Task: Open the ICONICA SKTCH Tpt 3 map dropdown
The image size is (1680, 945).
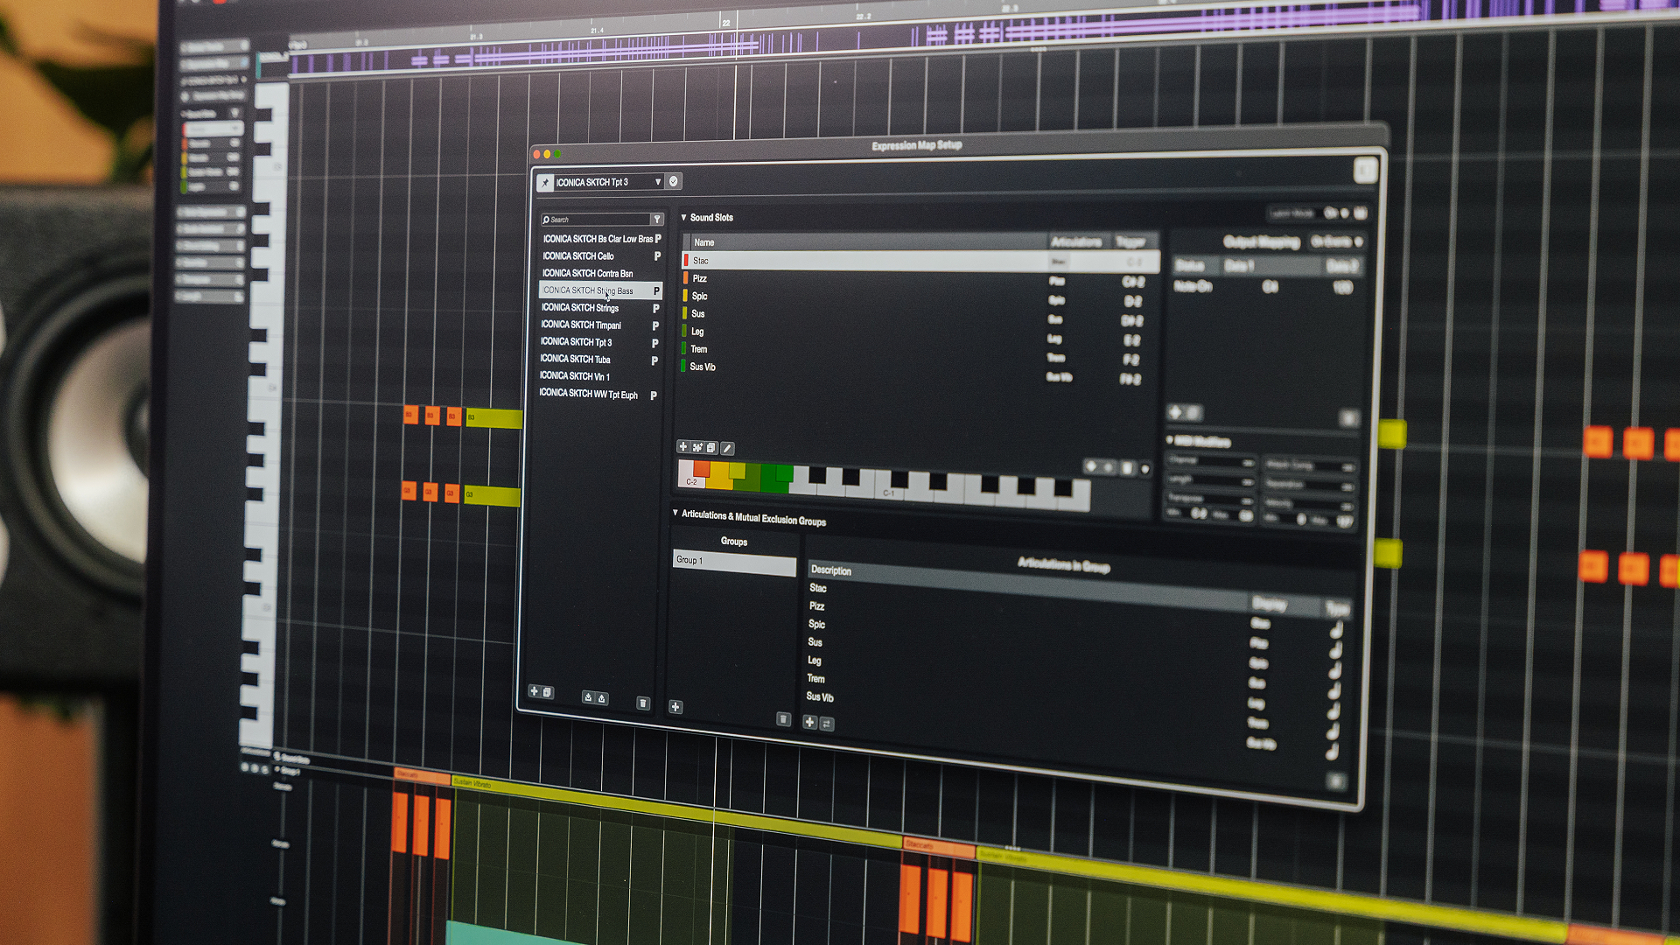Action: point(658,182)
